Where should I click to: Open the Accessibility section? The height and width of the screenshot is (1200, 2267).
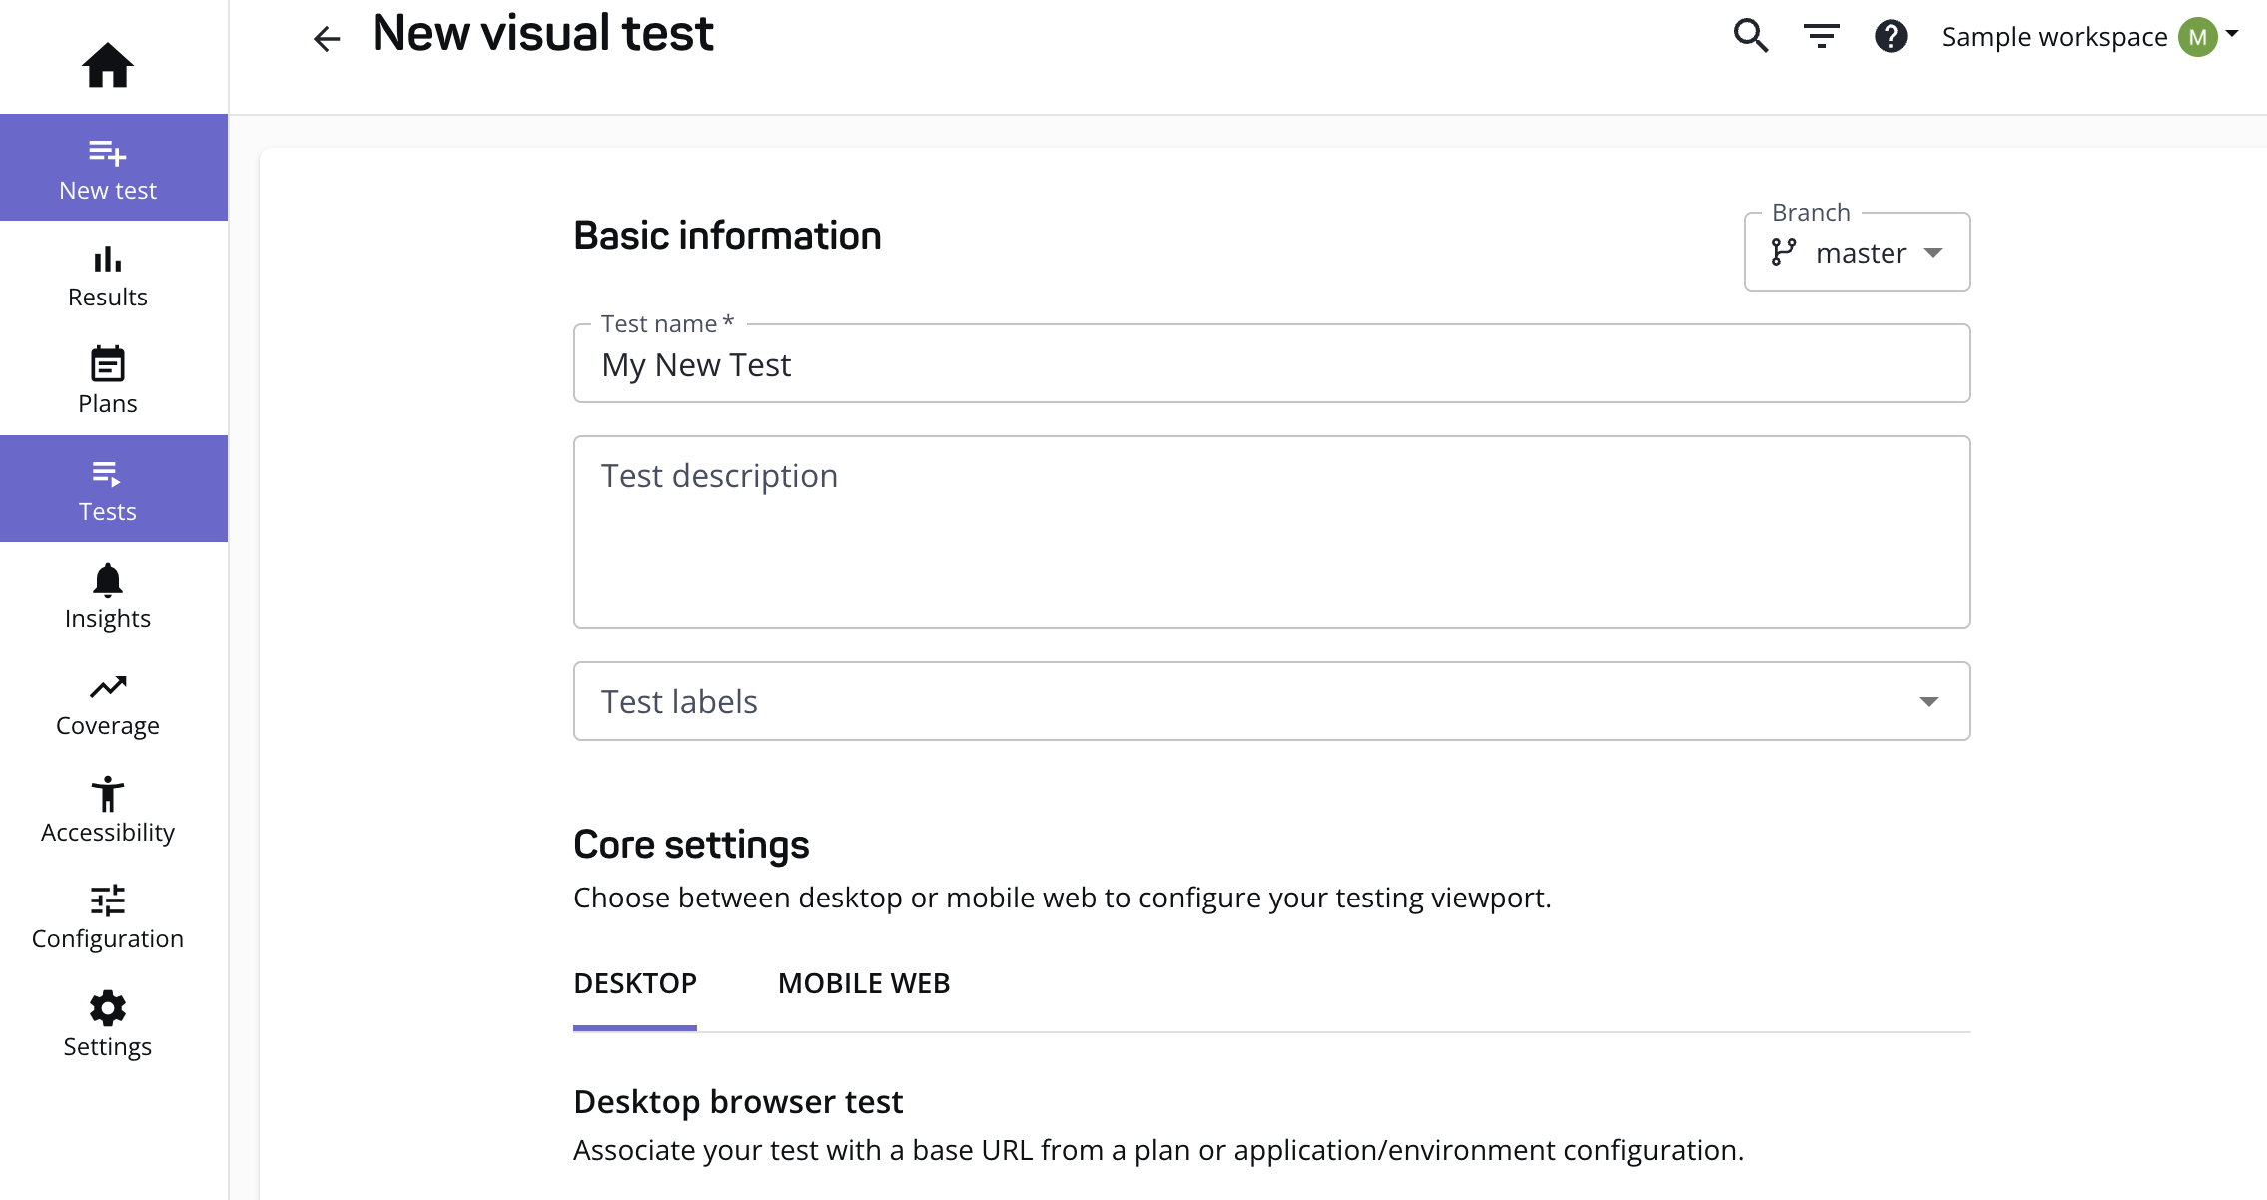(x=108, y=811)
